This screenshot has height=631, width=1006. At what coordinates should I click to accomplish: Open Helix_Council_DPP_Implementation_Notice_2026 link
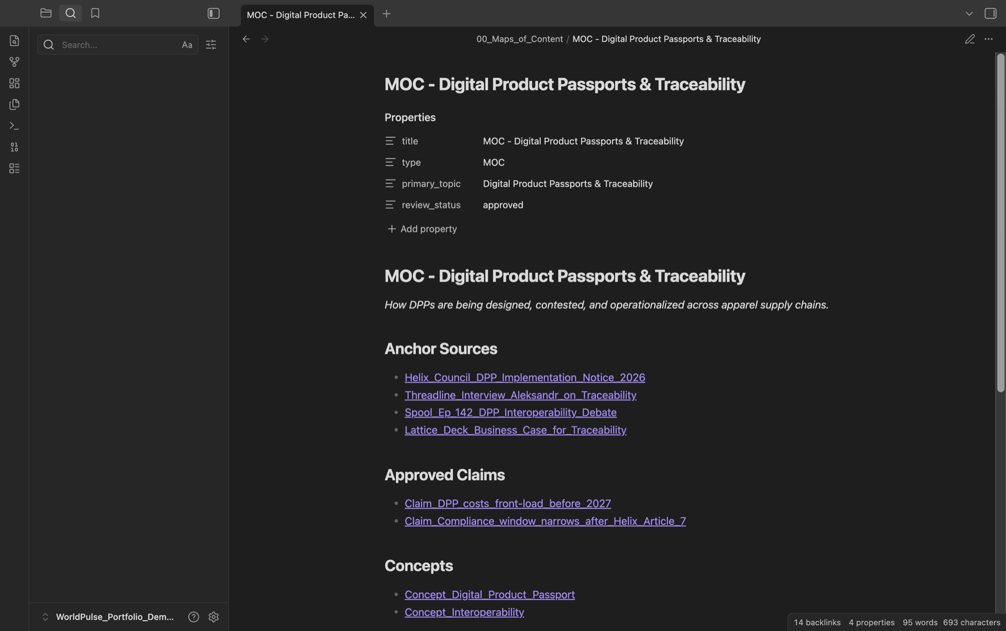(524, 378)
